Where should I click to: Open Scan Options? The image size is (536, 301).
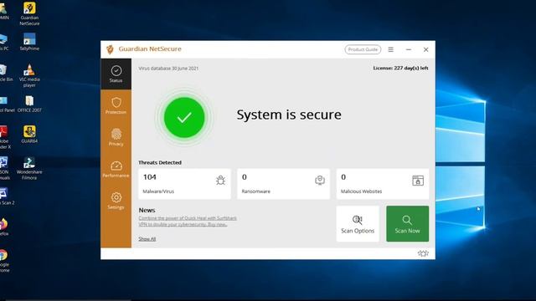358,224
